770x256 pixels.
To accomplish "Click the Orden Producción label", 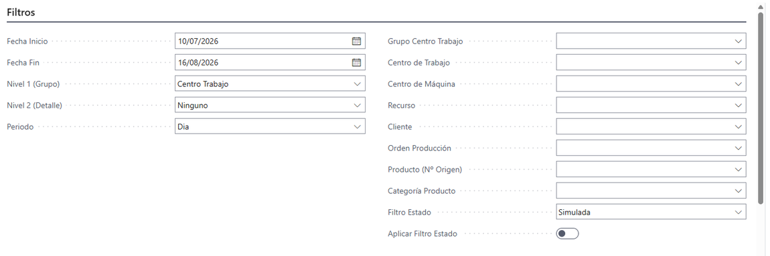I will click(419, 148).
